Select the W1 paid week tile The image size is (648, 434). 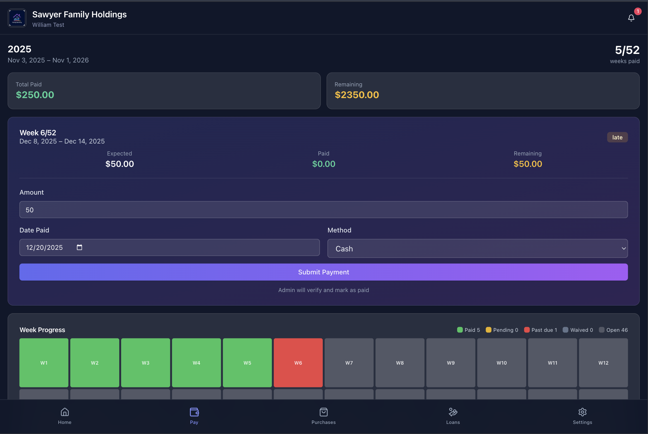(x=44, y=363)
